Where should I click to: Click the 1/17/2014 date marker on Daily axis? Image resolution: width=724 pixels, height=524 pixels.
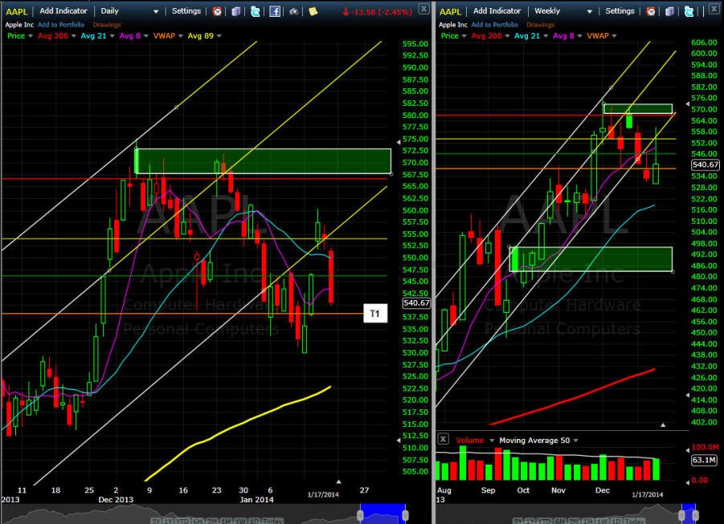pyautogui.click(x=323, y=494)
